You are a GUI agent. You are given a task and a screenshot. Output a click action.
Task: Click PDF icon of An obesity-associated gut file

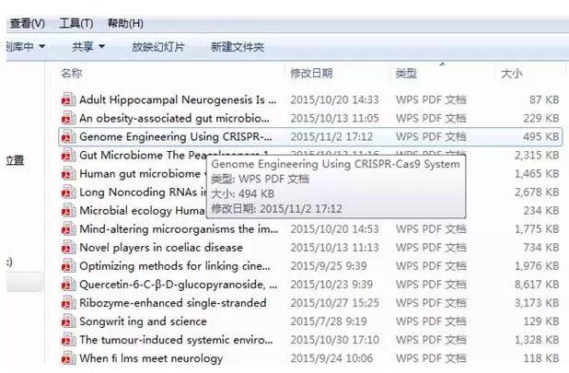point(68,118)
